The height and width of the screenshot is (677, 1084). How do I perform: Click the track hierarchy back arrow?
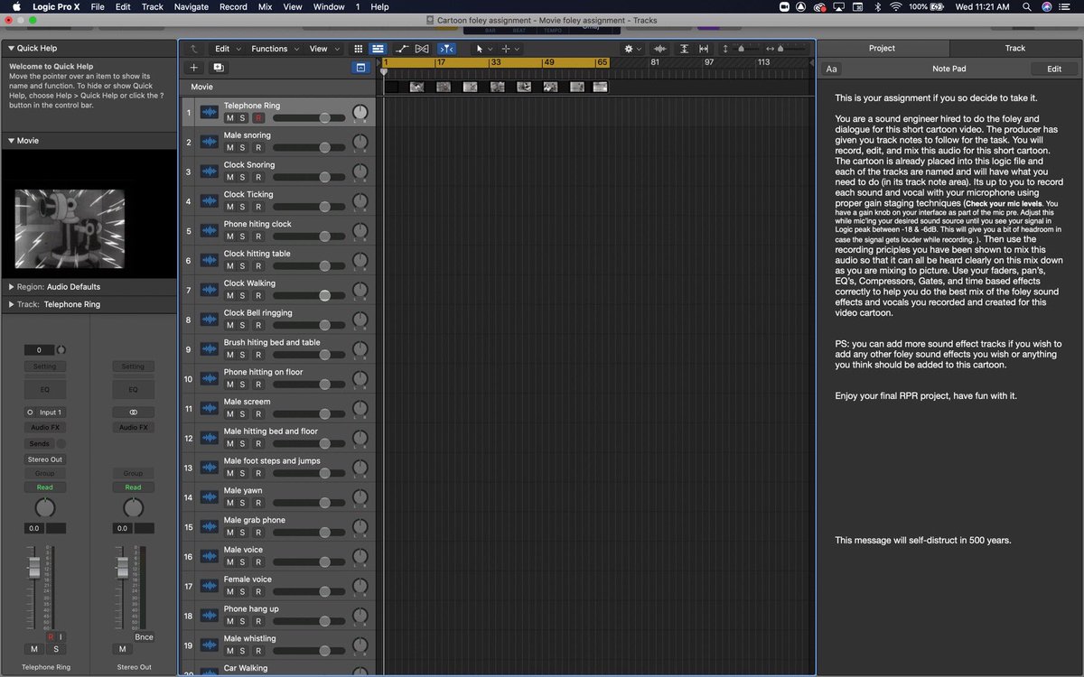(x=193, y=49)
